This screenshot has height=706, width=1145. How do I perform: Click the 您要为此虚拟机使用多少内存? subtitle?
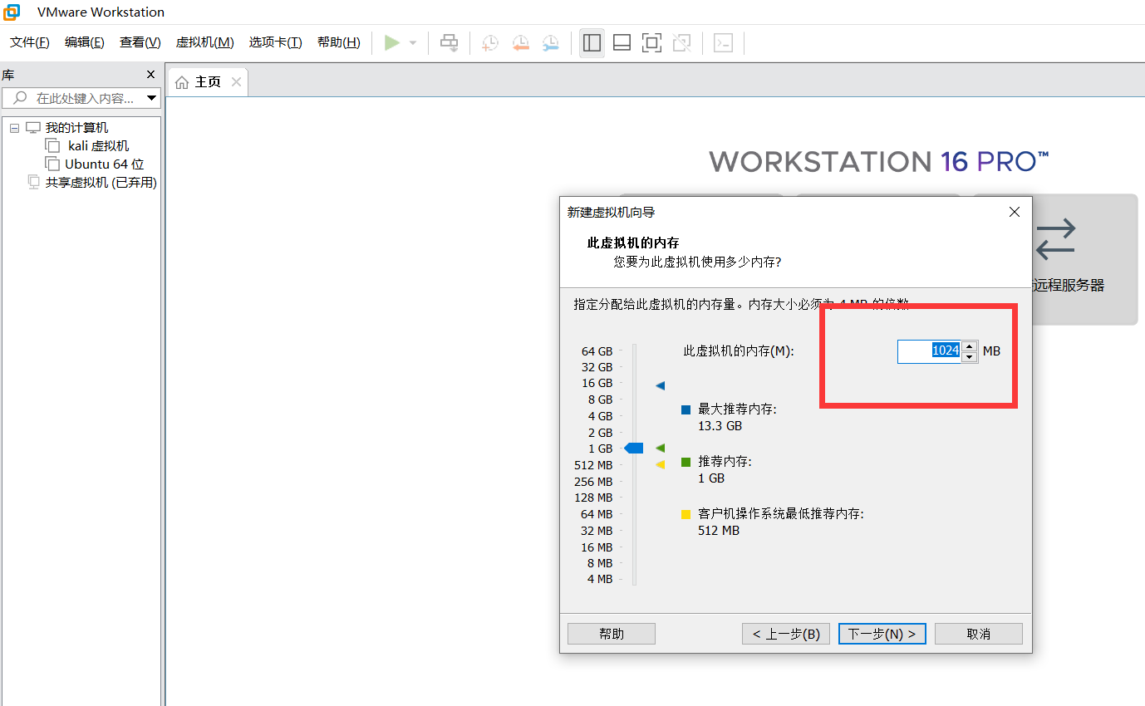point(697,262)
